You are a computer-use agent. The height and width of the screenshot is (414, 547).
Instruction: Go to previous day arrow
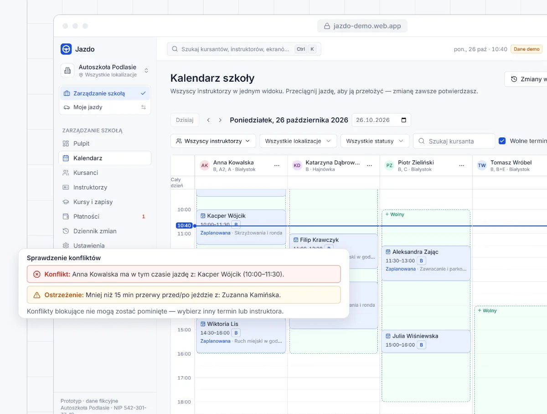208,120
